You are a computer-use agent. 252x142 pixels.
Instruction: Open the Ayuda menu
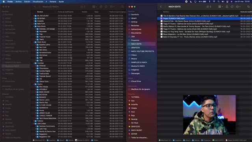(61, 2)
